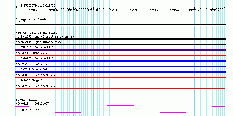This screenshot has height=116, width=233.
Task: Click the last 153530k ruler tick label
Action: 214,10
